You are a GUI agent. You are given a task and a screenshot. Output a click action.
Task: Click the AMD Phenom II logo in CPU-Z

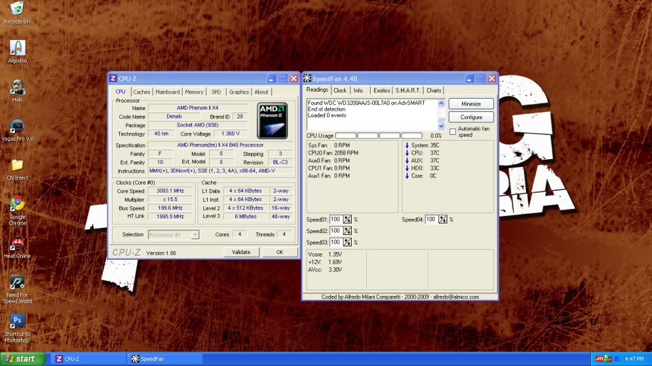coord(272,120)
